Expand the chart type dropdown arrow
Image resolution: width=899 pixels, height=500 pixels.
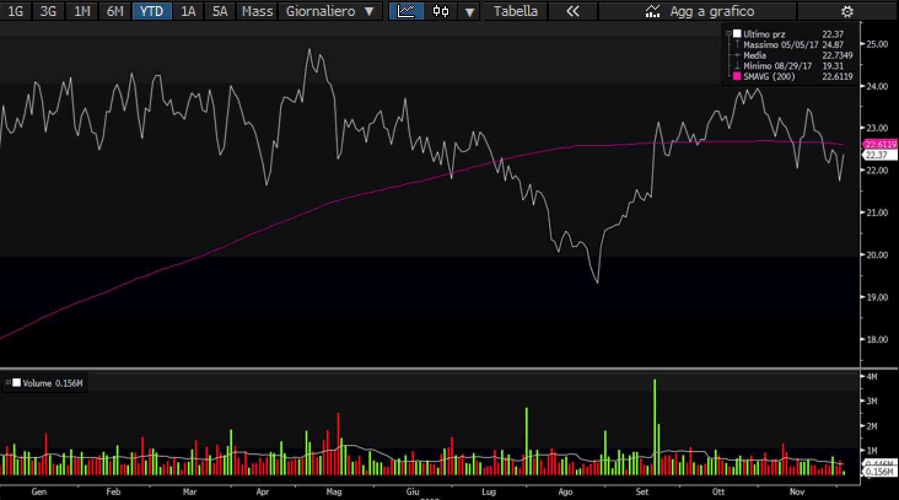coord(470,11)
